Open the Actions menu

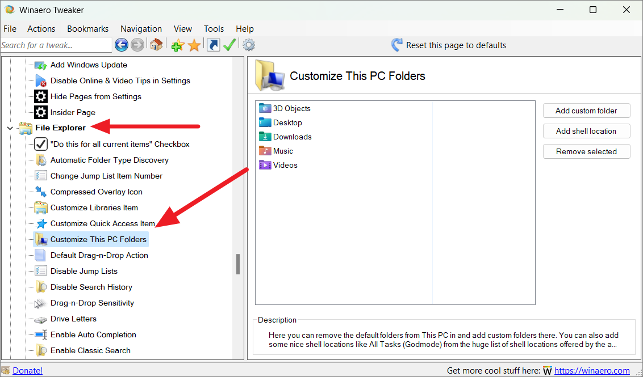[x=41, y=29]
